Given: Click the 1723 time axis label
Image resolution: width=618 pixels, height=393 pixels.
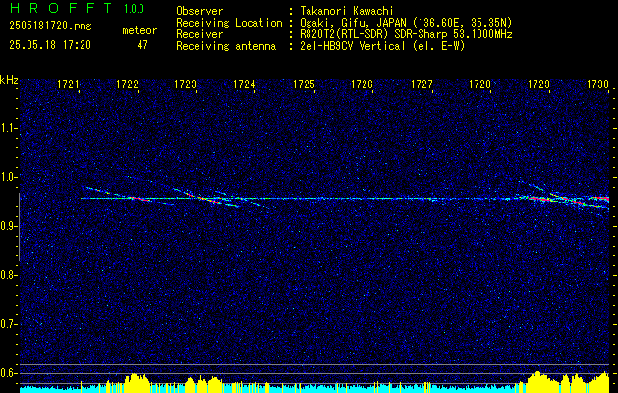Looking at the screenshot, I should coord(186,84).
